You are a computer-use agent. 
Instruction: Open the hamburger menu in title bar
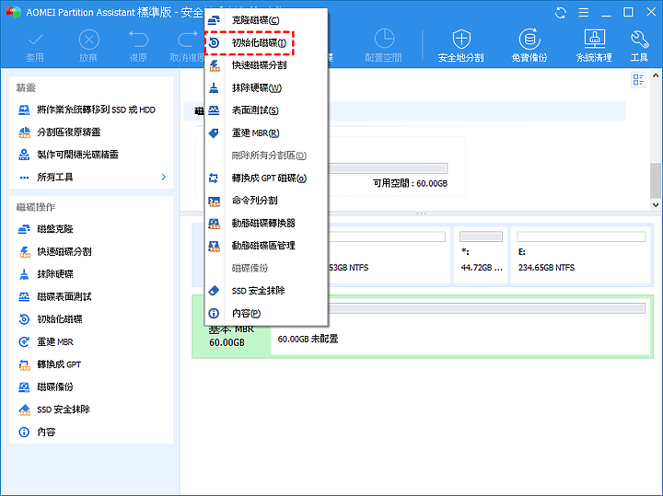coord(584,13)
